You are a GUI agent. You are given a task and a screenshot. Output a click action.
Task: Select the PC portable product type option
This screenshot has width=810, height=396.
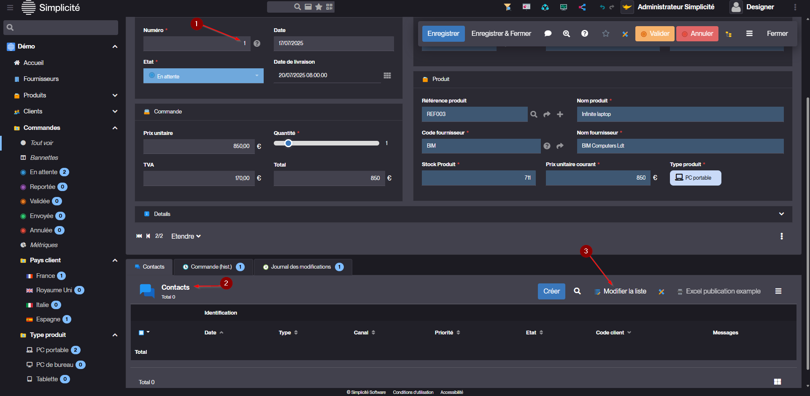click(x=695, y=178)
